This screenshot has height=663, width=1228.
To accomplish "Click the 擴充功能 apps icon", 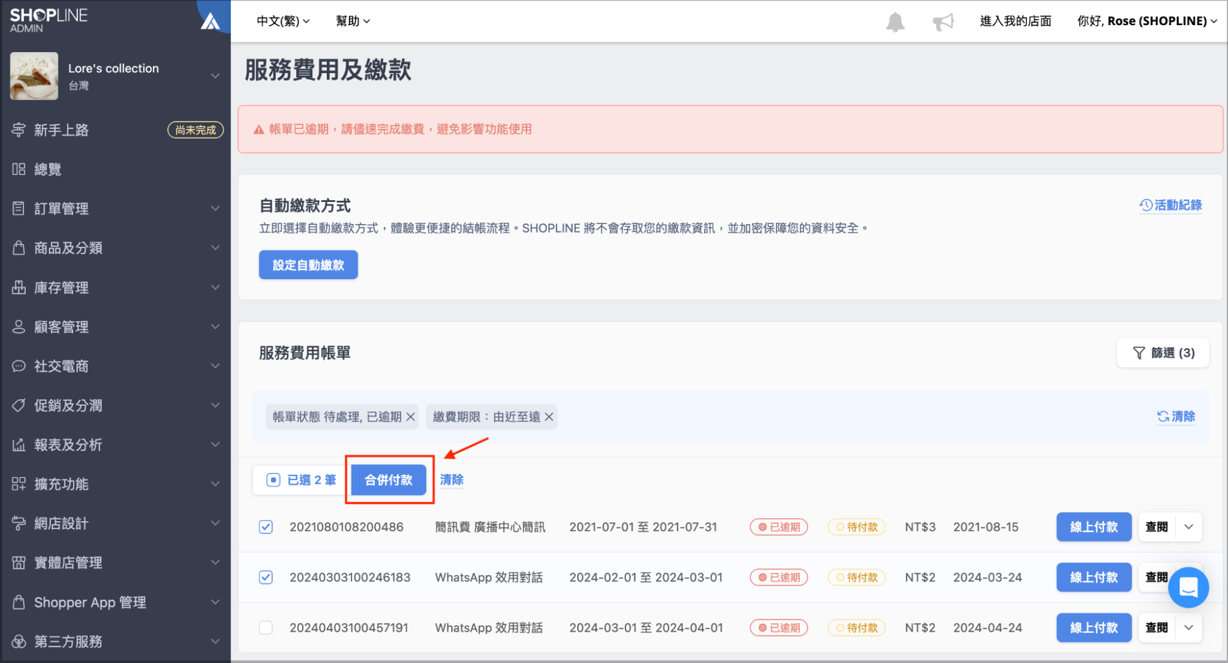I will click(x=18, y=484).
